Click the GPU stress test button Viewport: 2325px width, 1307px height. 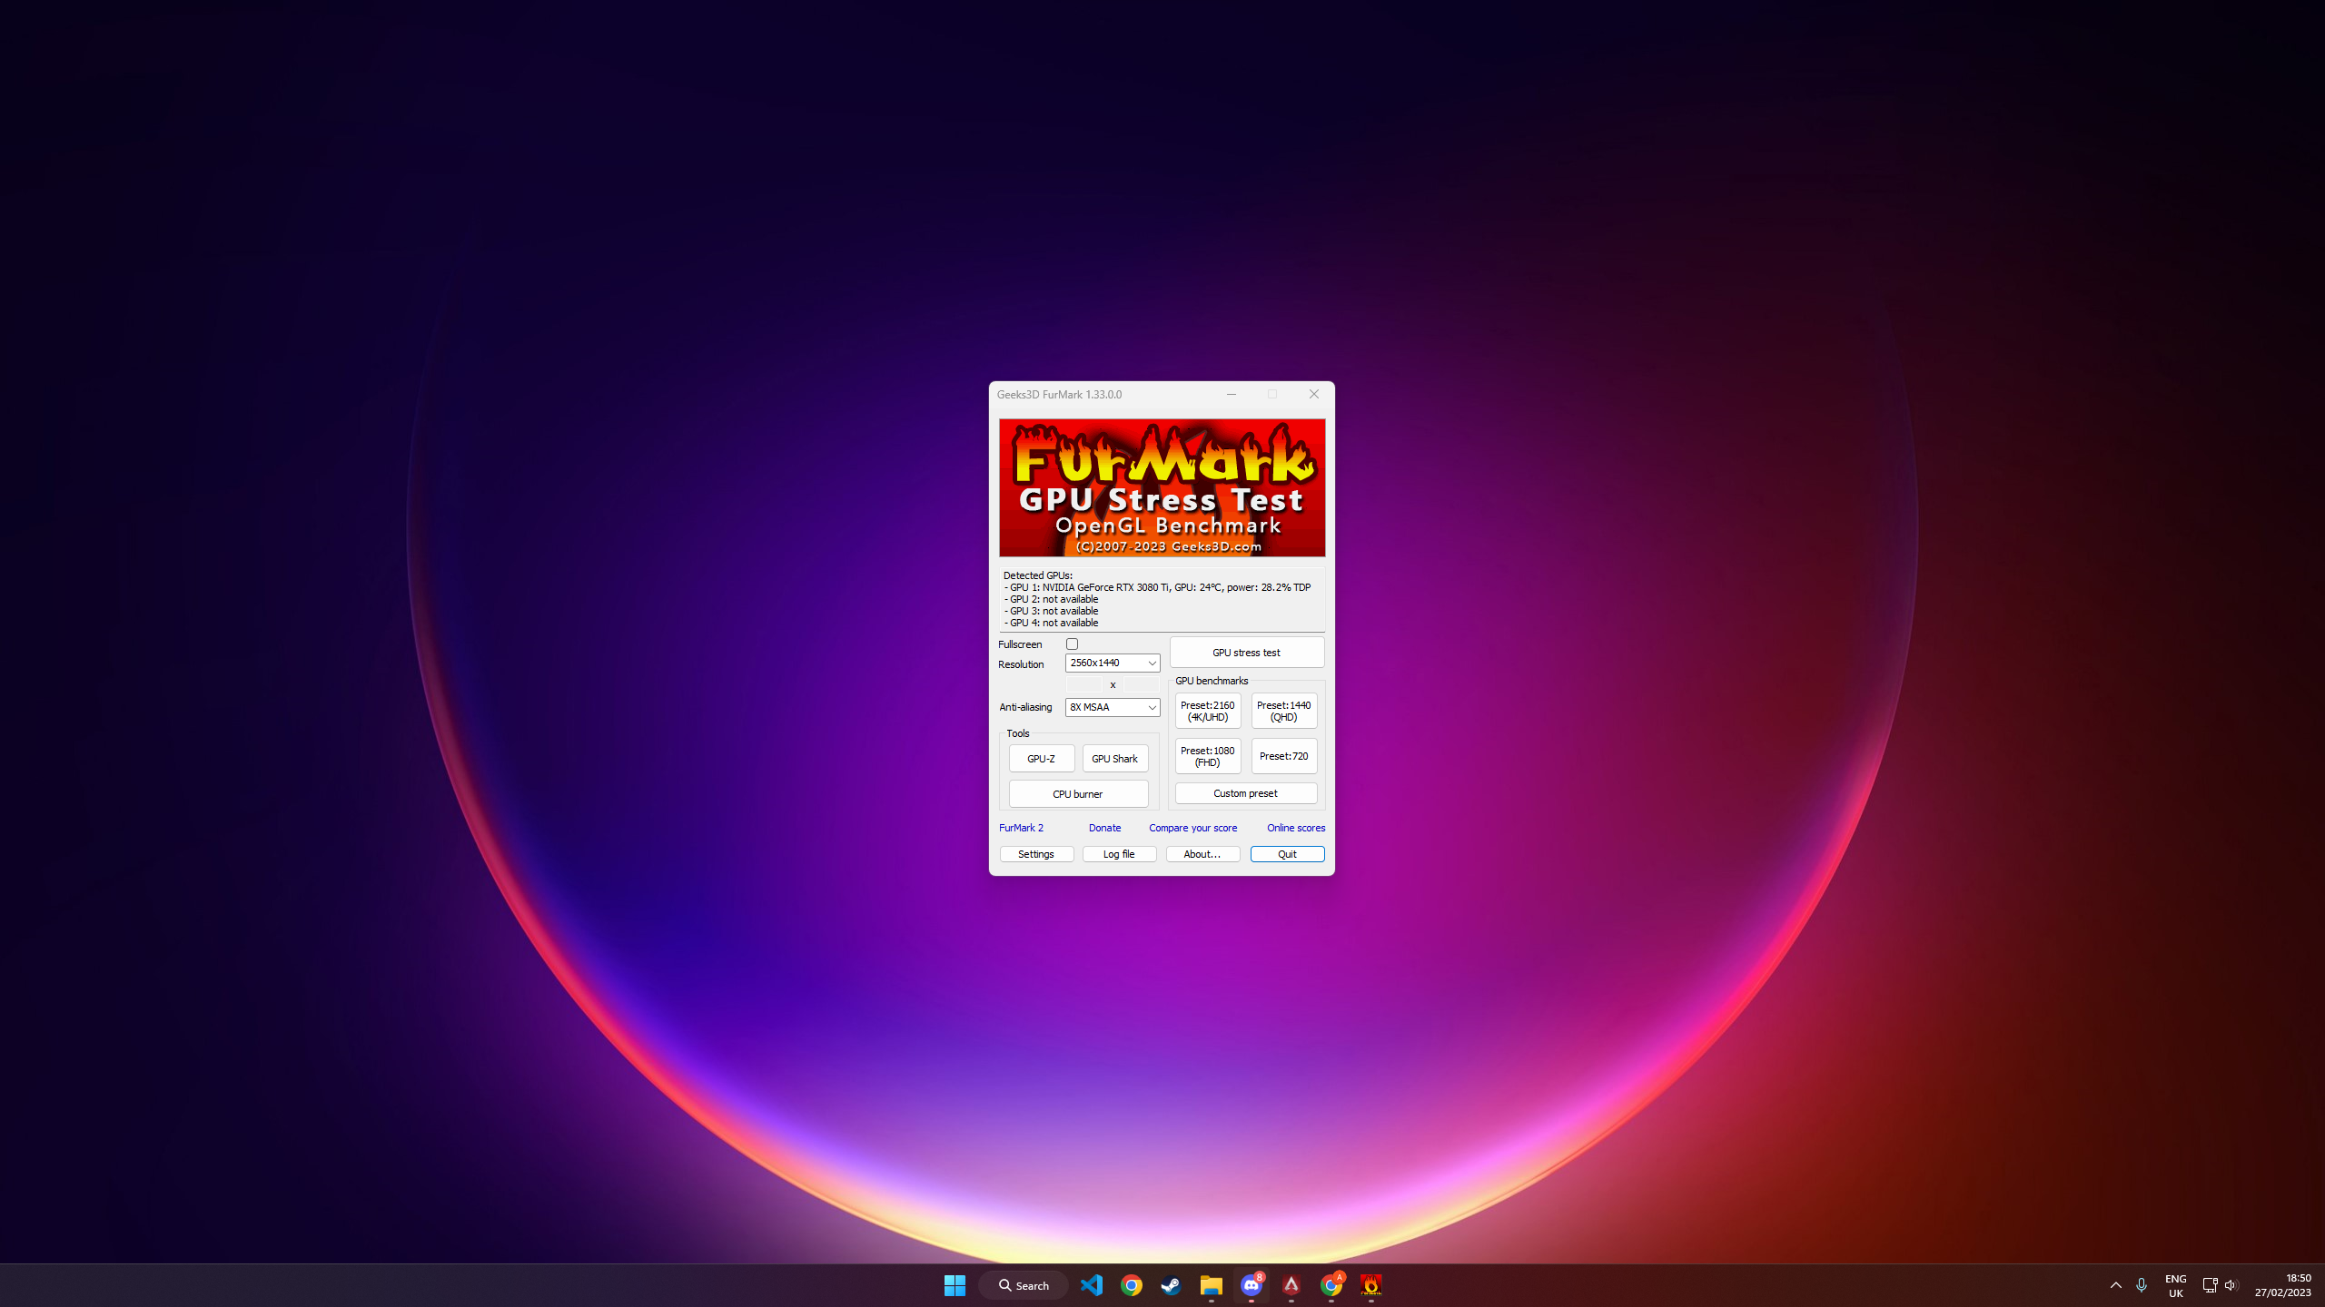point(1244,653)
